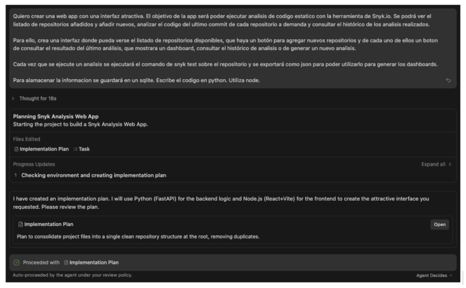Click the undo arrow icon on the user message
Viewport: 466px width, 288px height.
(448, 81)
